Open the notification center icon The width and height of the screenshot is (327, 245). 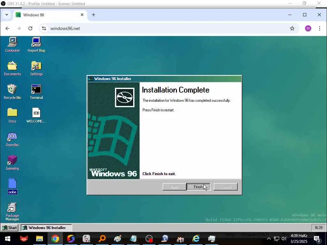tap(317, 239)
